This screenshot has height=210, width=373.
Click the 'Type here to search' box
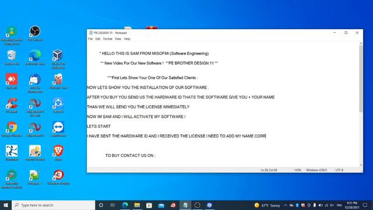(53, 205)
